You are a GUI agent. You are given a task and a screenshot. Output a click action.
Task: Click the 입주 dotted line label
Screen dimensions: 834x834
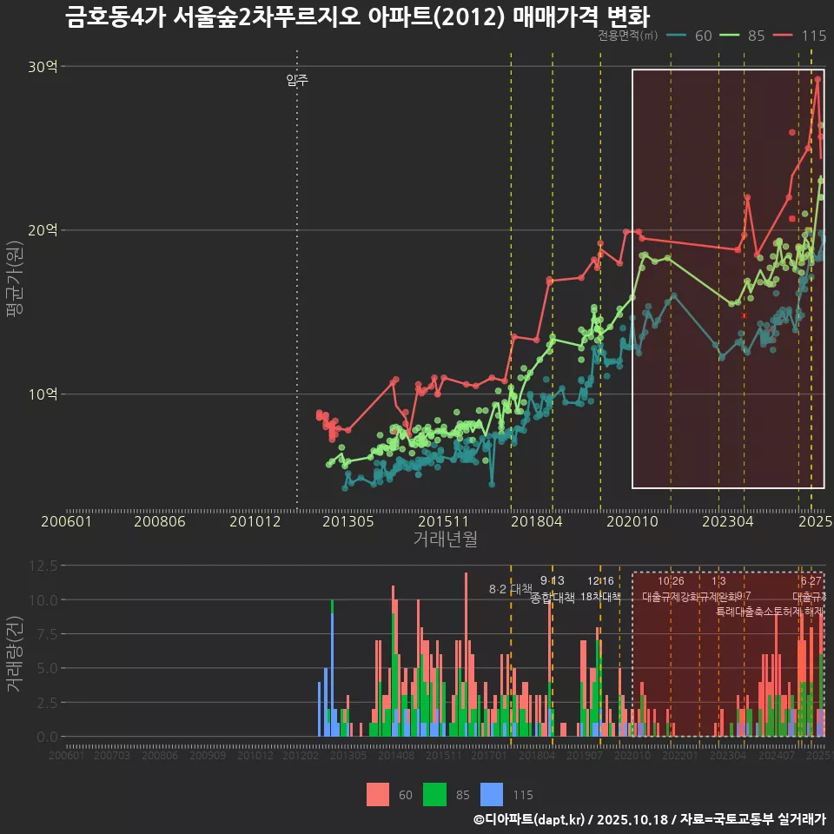(x=297, y=81)
